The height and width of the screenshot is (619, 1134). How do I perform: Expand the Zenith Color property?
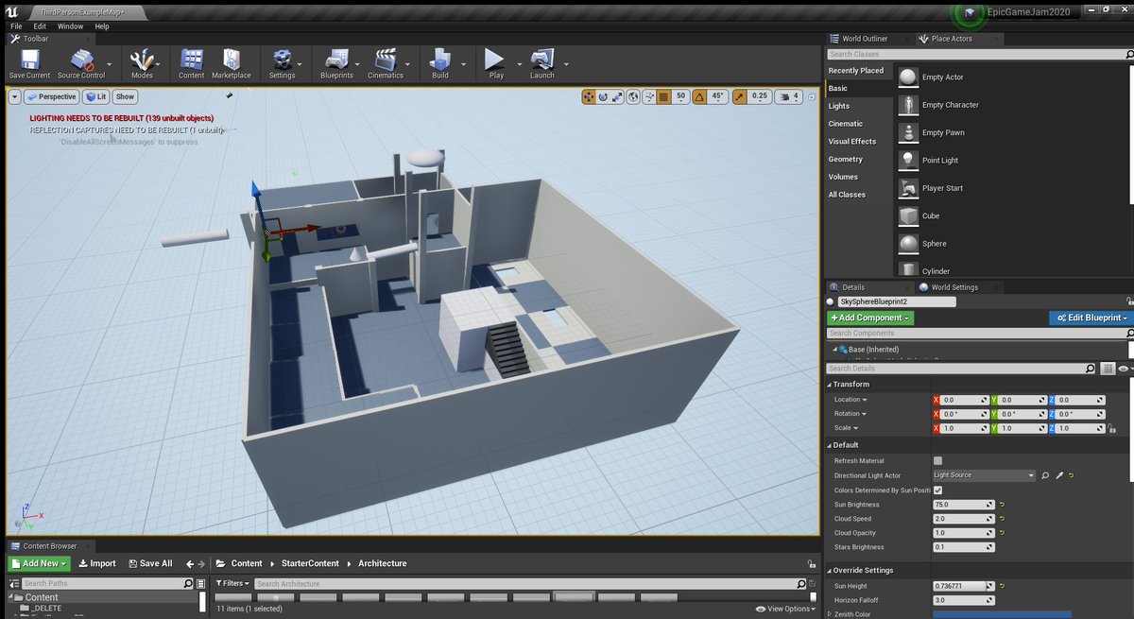[831, 614]
